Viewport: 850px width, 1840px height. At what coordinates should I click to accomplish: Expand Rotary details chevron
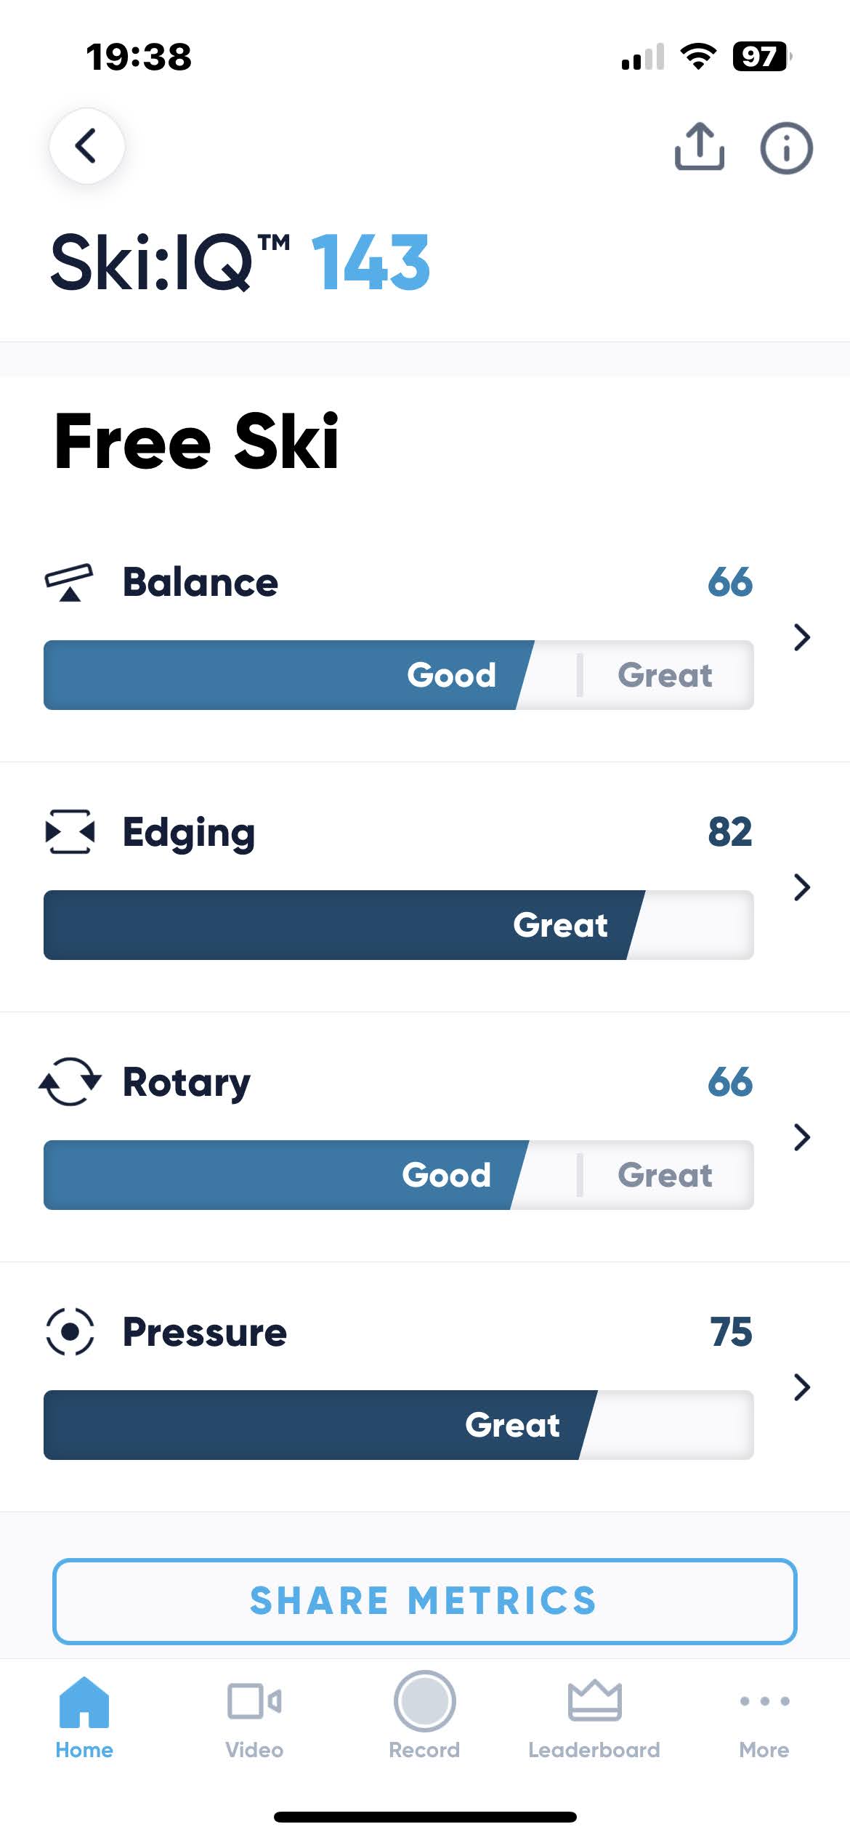(x=801, y=1137)
